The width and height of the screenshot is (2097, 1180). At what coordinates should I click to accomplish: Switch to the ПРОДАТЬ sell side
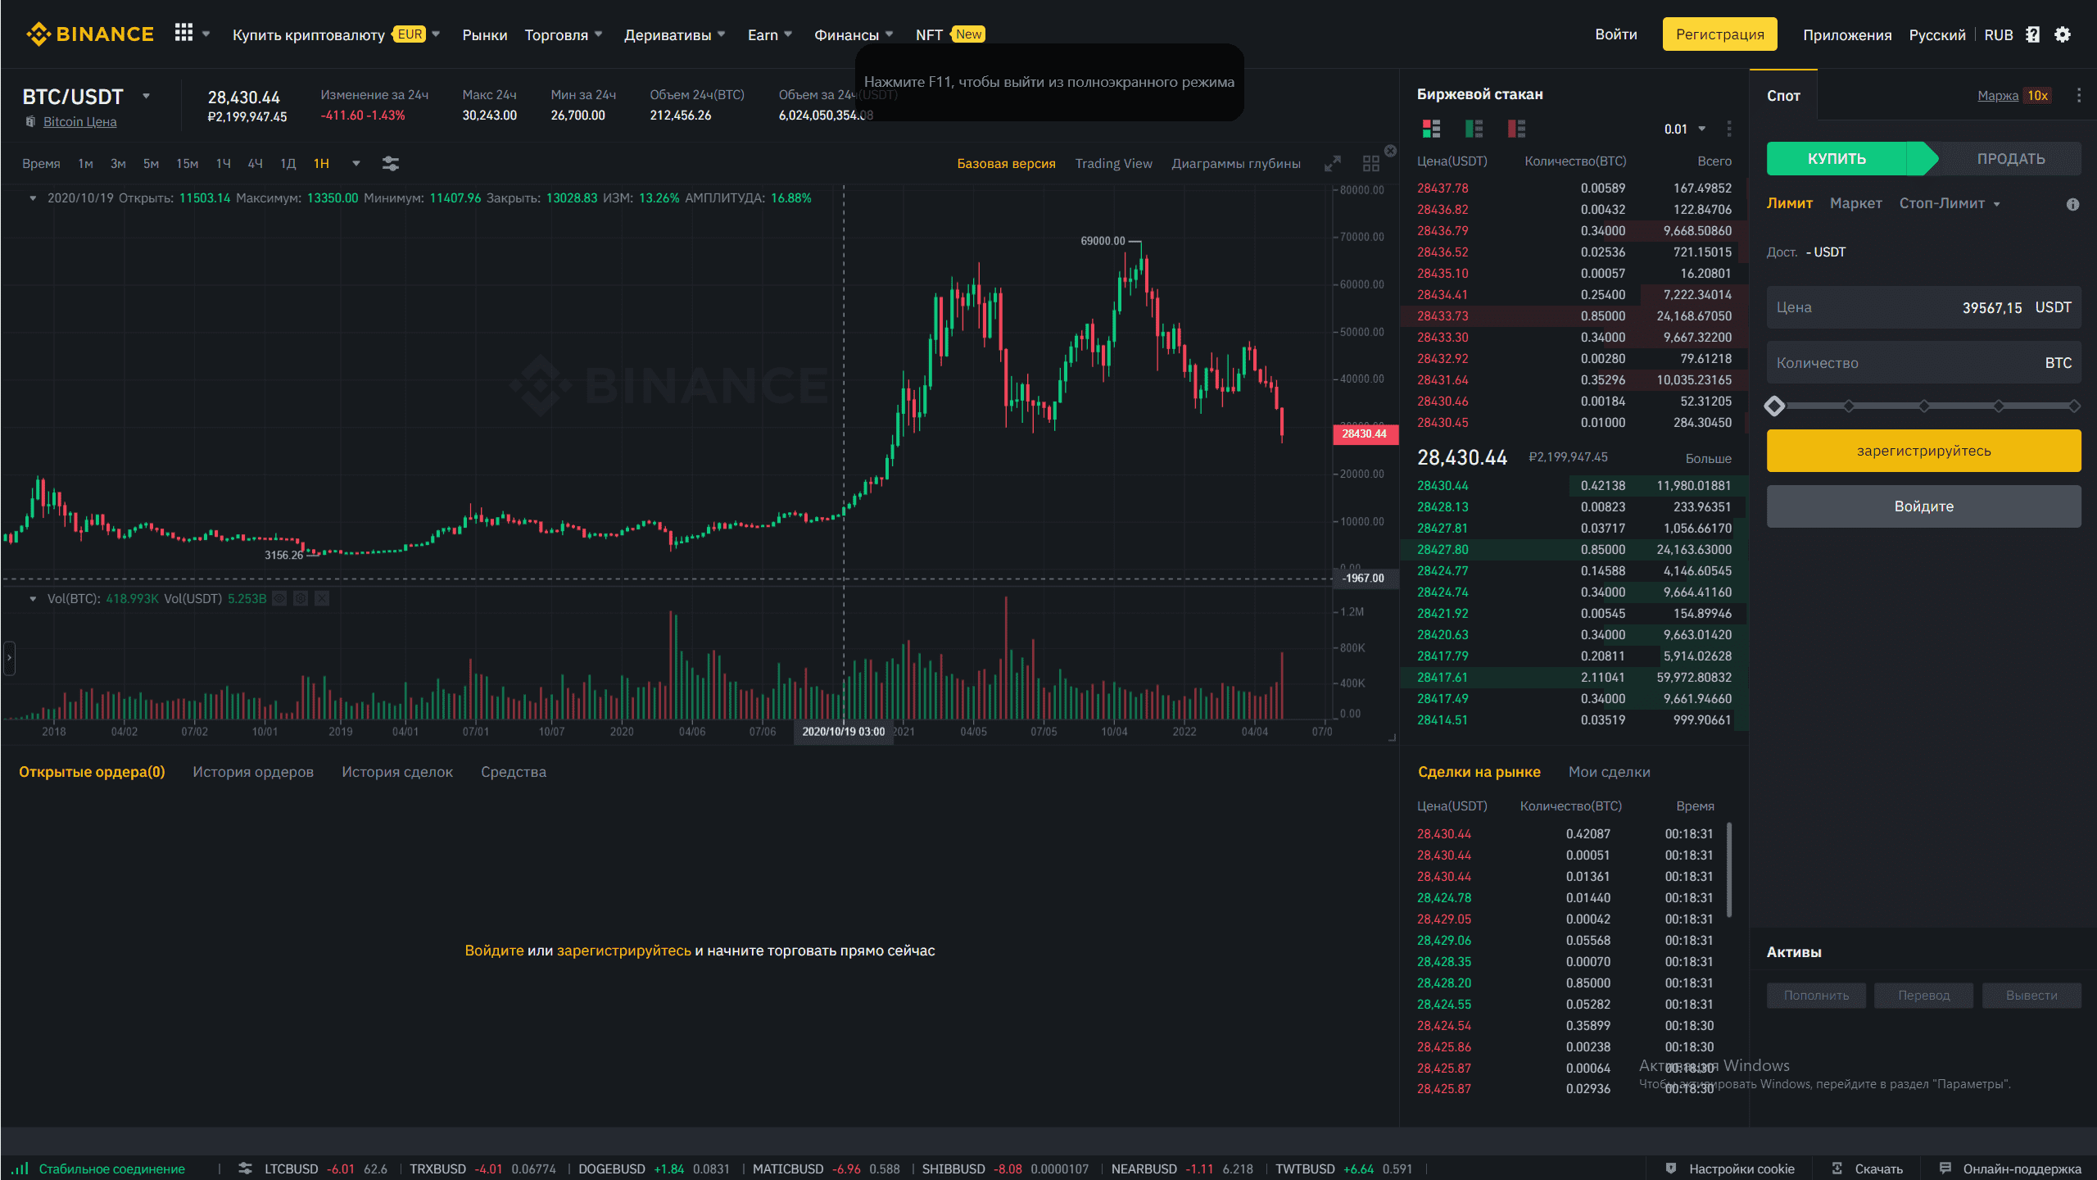(2010, 159)
